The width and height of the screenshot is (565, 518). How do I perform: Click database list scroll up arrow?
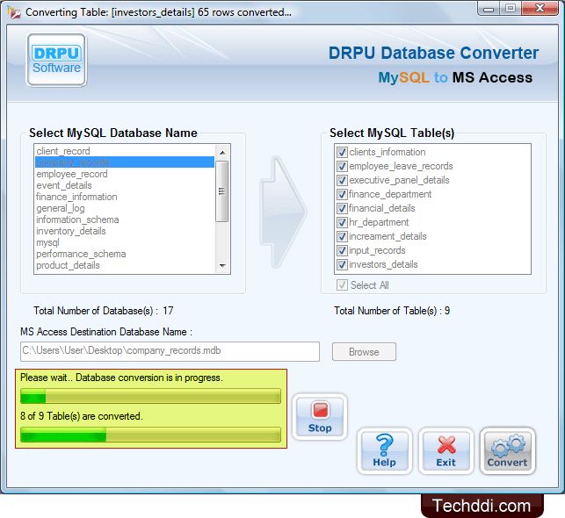point(222,153)
